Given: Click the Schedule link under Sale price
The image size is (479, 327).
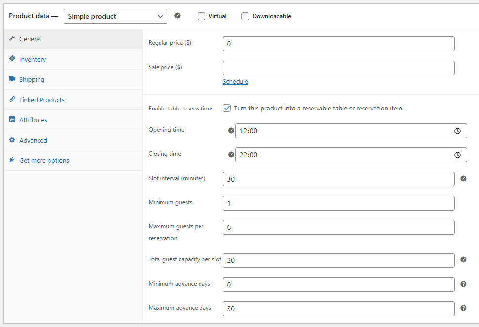Looking at the screenshot, I should coord(235,81).
